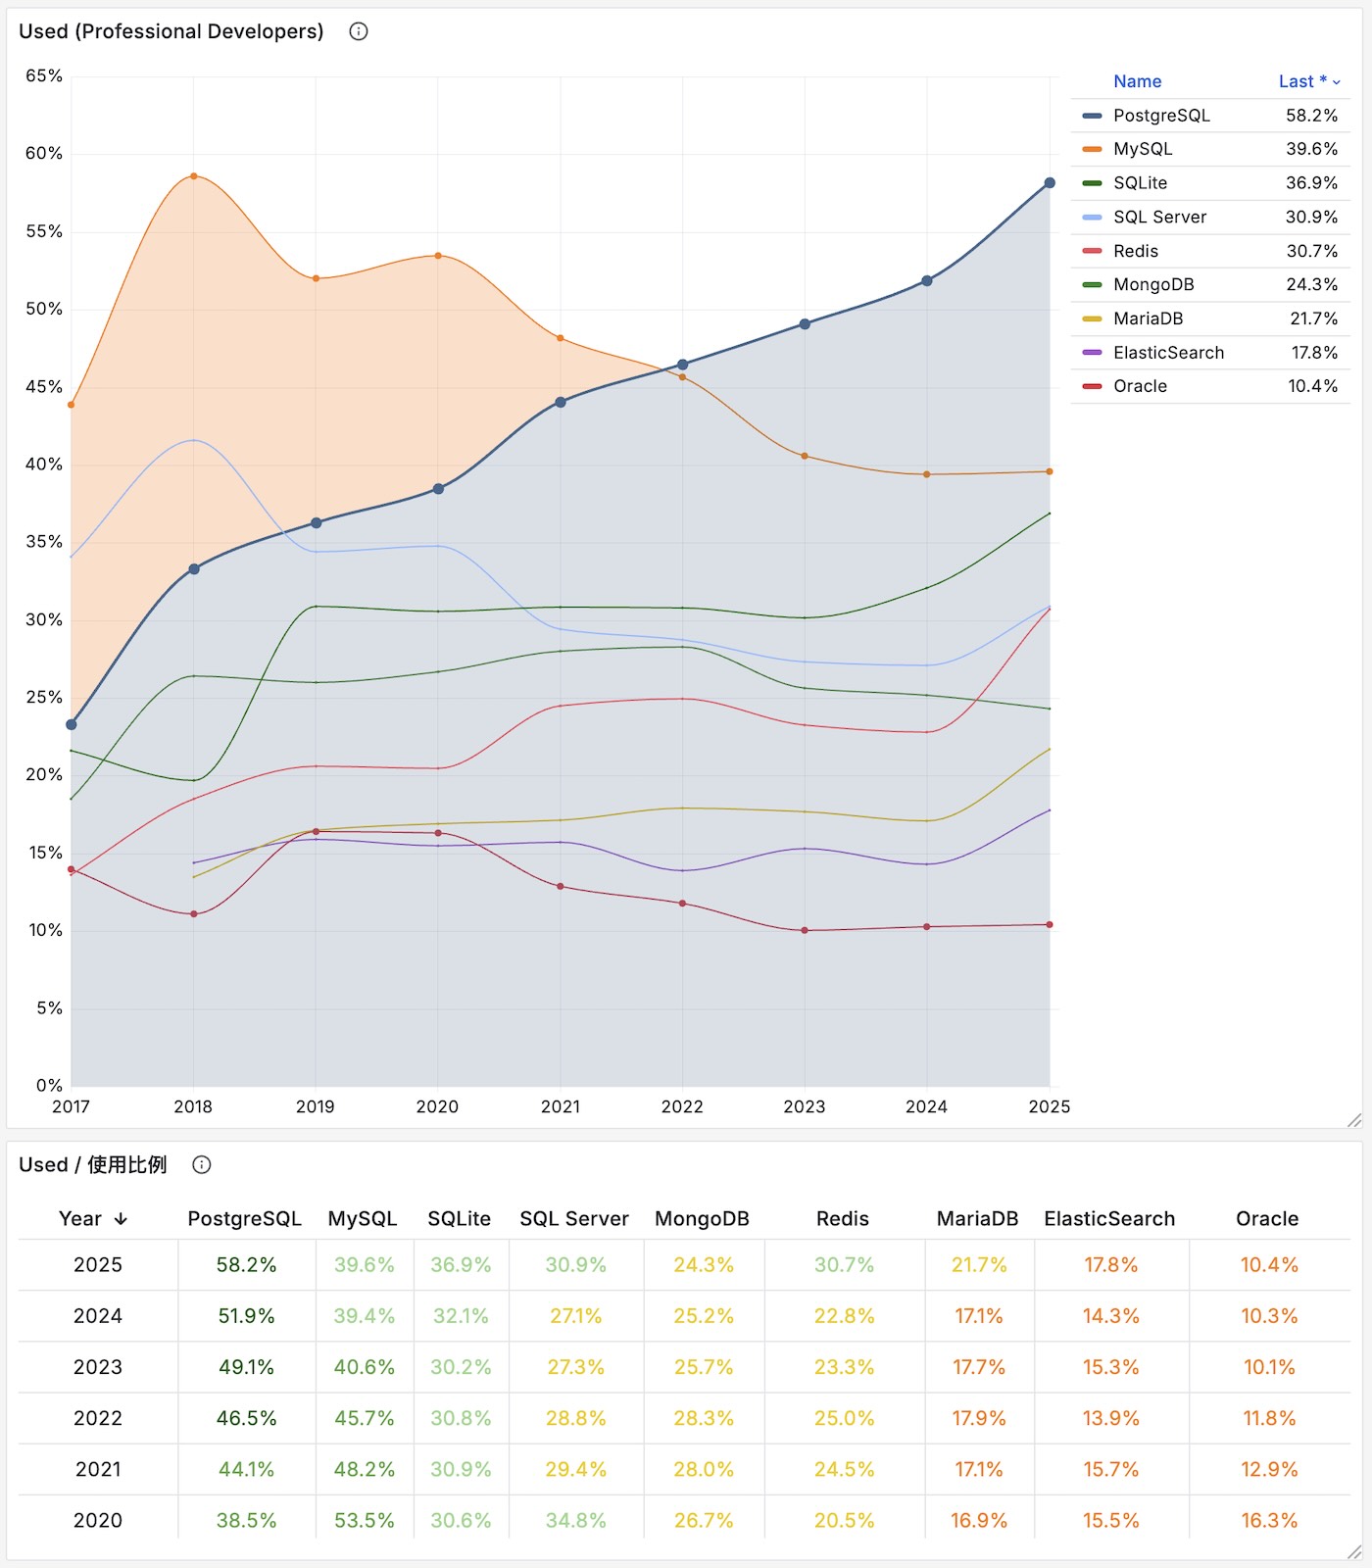Click the Last column header link
Viewport: 1372px width, 1568px height.
(x=1300, y=81)
